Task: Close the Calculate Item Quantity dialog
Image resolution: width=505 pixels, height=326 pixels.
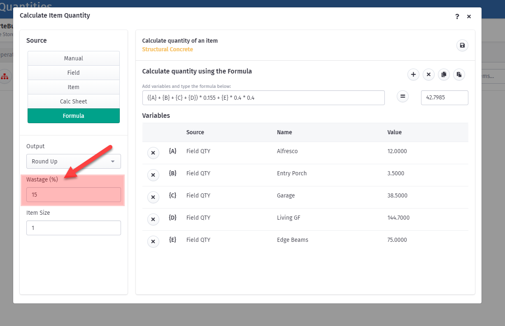Action: click(469, 16)
